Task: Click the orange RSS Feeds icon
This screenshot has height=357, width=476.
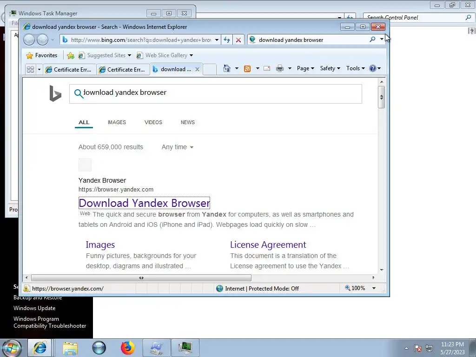Action: coord(247,69)
